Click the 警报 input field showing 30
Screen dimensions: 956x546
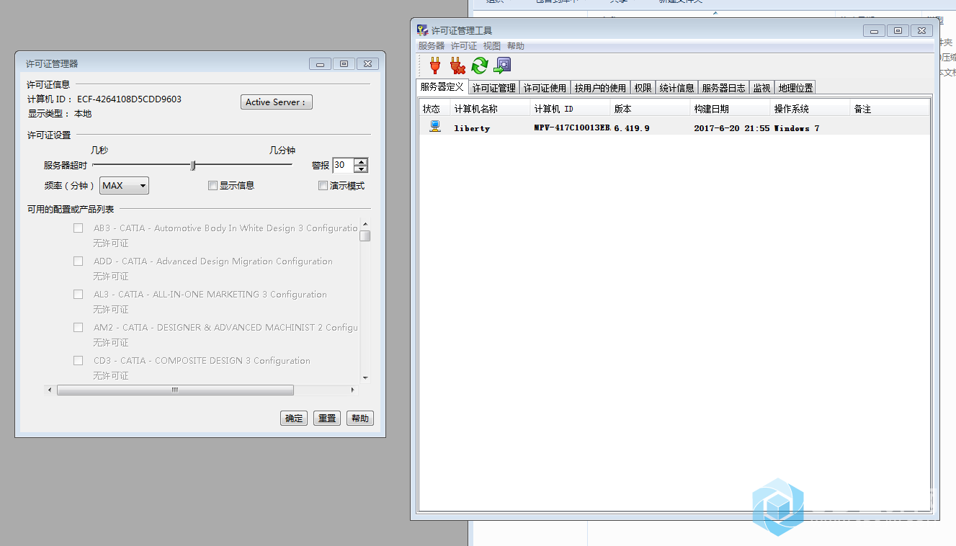(344, 165)
